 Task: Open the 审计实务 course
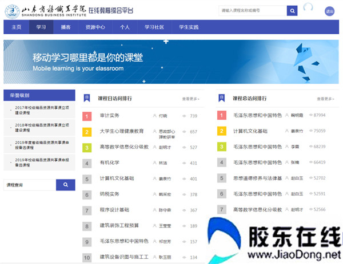(x=110, y=115)
